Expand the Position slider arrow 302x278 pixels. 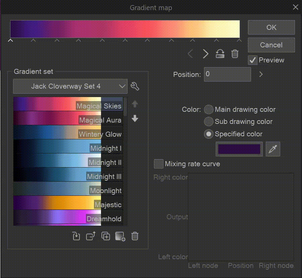261,75
